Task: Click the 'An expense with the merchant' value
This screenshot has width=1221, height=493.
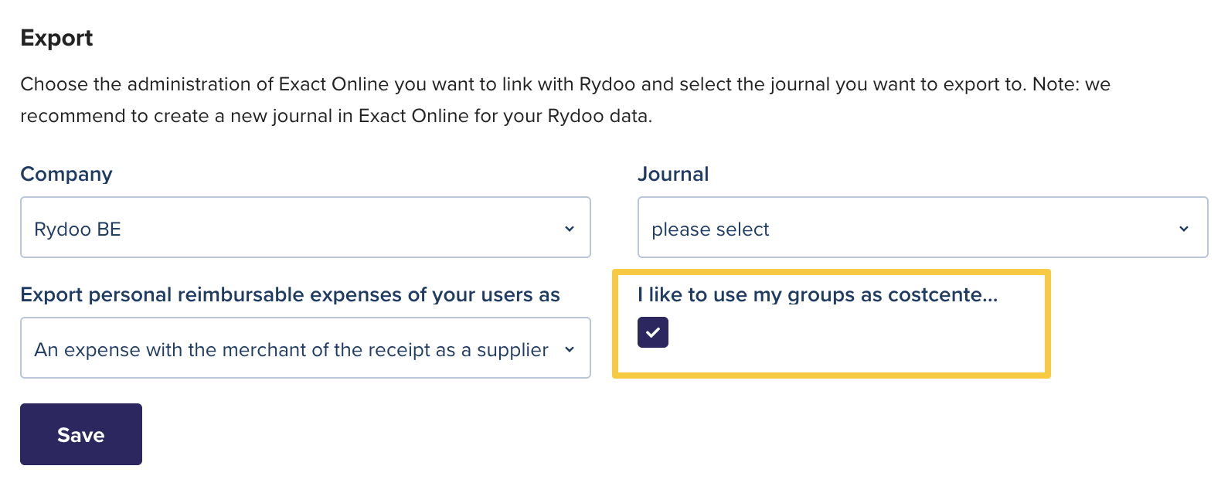Action: click(291, 350)
